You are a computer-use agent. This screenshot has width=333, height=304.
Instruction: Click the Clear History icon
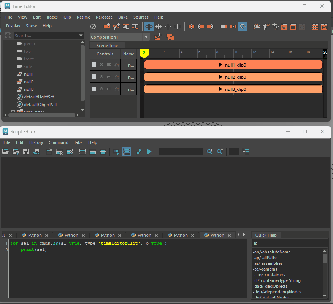tap(49, 152)
